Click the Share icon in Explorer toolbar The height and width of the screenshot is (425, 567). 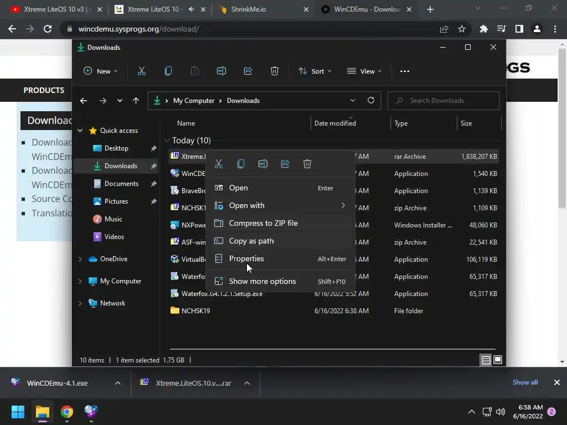pos(248,71)
